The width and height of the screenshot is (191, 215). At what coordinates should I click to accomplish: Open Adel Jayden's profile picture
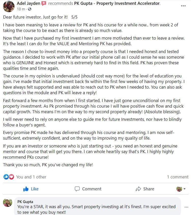coord(8,6)
